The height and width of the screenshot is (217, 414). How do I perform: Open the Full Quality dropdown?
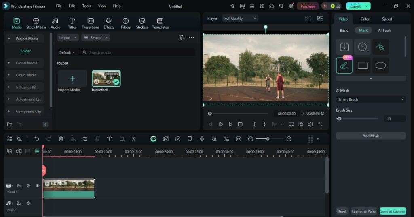240,18
